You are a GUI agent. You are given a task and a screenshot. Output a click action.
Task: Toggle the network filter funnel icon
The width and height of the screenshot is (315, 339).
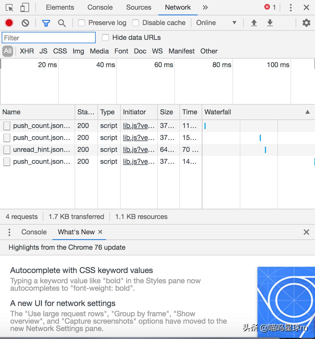[x=46, y=23]
